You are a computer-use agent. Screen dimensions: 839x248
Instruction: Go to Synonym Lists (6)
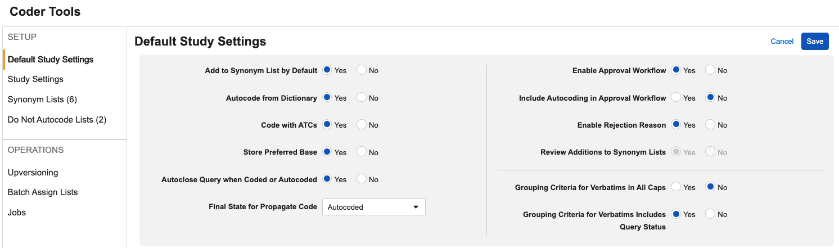pyautogui.click(x=42, y=100)
